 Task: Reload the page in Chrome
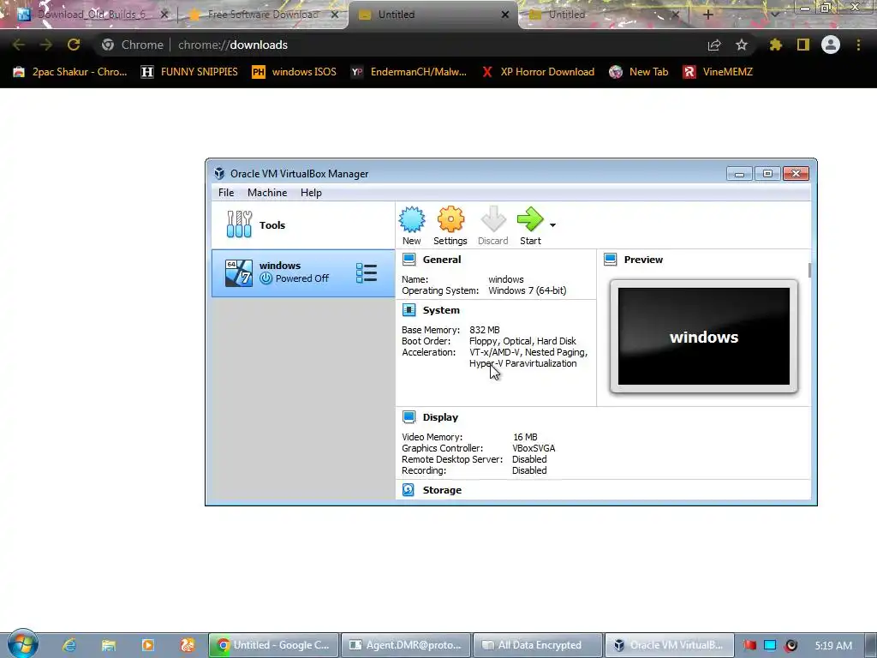pyautogui.click(x=74, y=45)
